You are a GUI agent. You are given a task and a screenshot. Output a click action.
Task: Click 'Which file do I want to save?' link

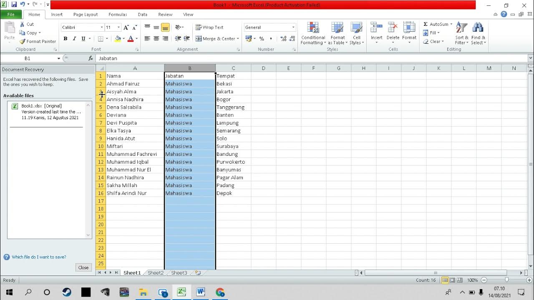pos(39,257)
